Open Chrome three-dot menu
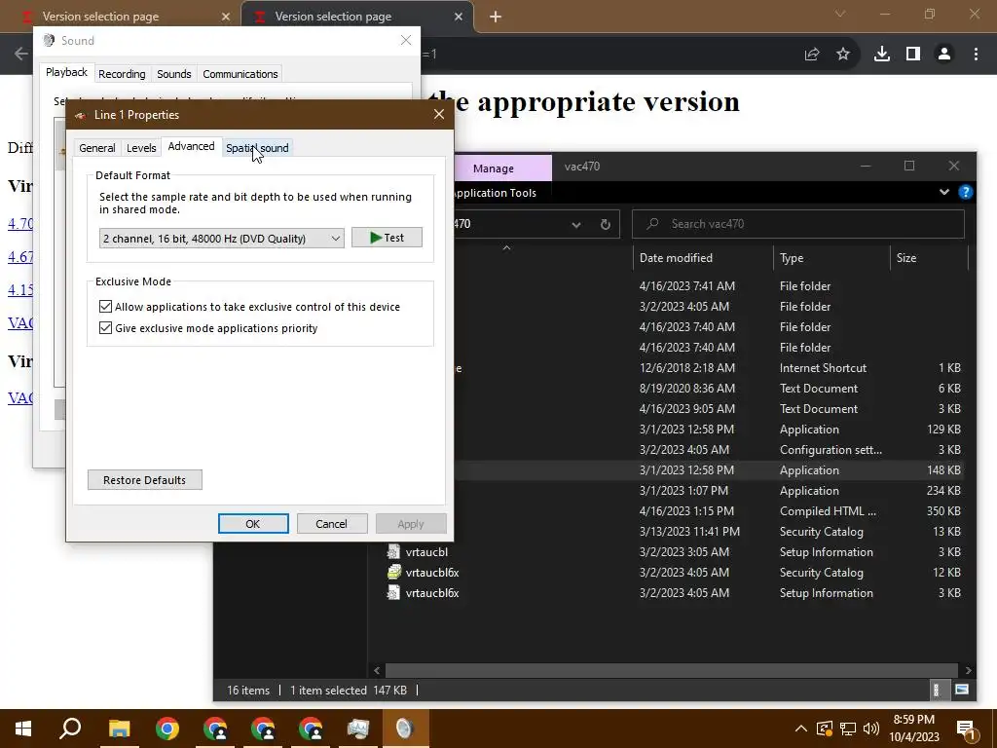Screen dimensions: 997x748 [976, 55]
